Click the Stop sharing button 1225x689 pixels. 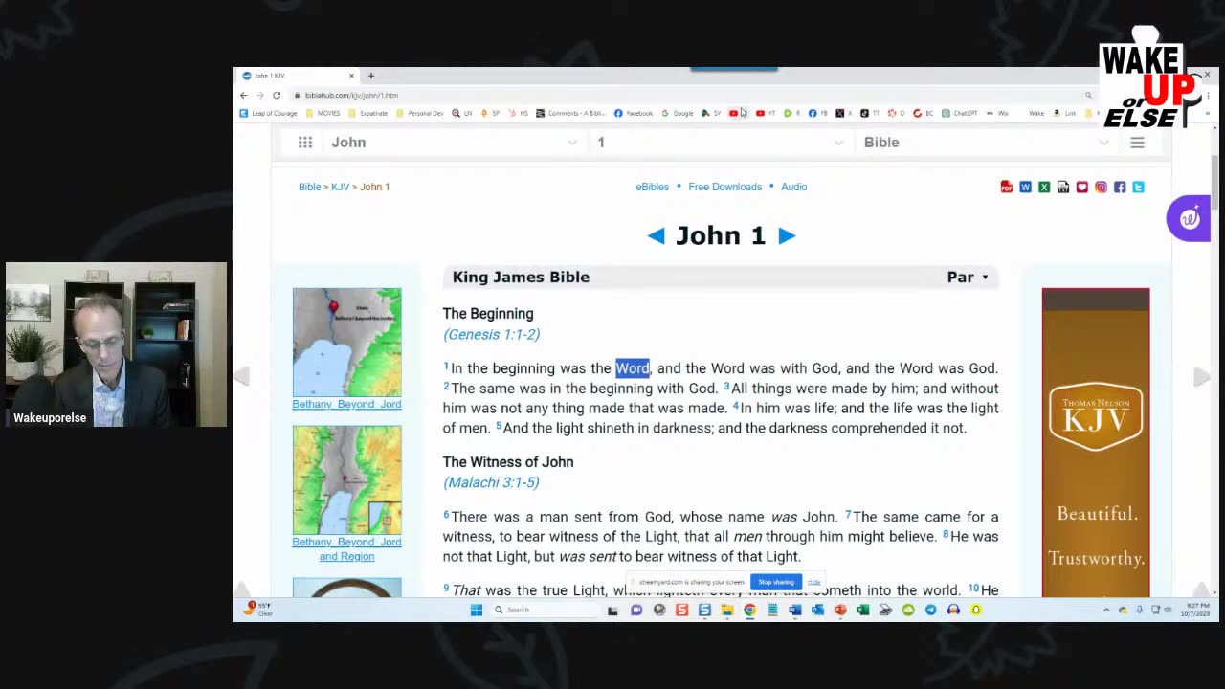(x=775, y=582)
